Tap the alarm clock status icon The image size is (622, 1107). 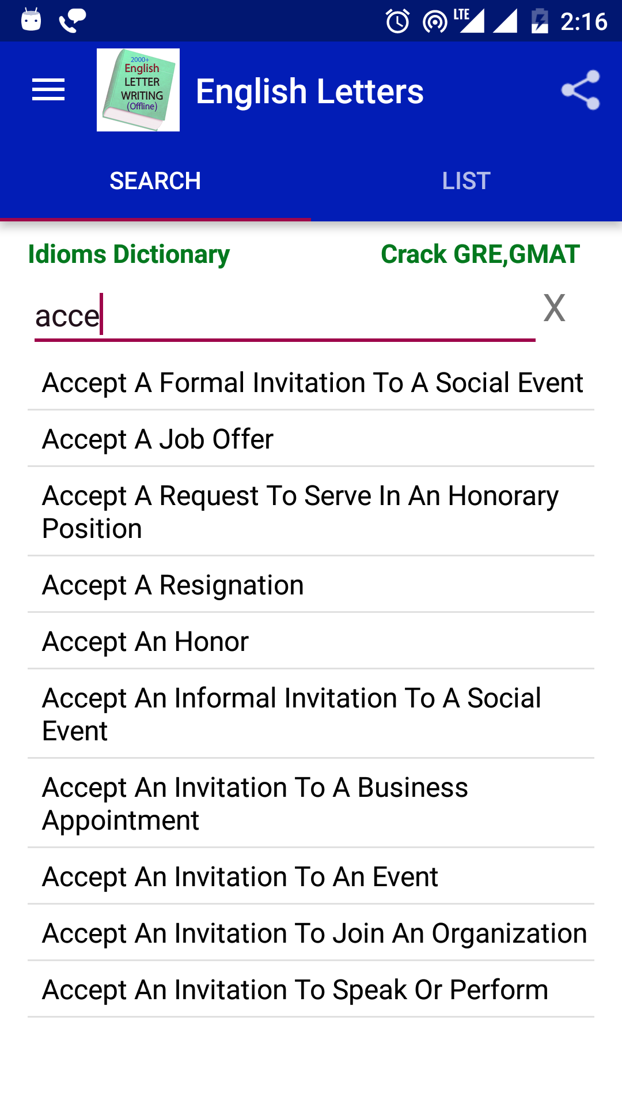397,22
